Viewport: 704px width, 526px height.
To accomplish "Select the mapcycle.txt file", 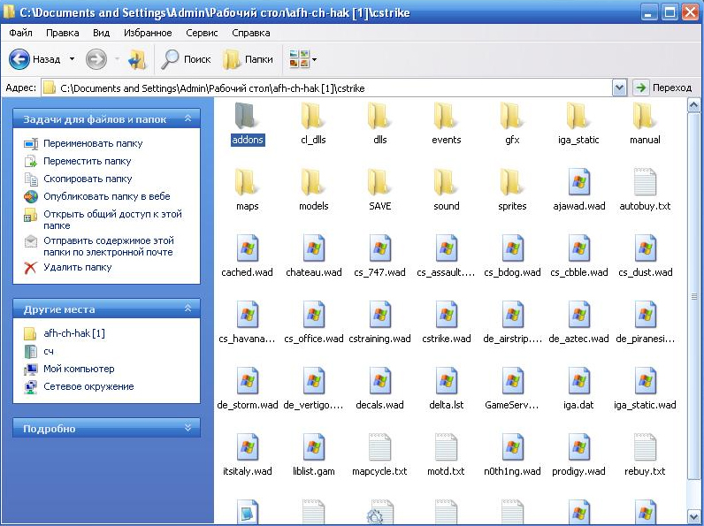I will [379, 454].
